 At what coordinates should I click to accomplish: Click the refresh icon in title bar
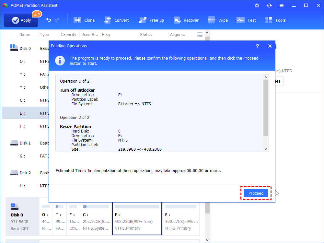point(269,6)
